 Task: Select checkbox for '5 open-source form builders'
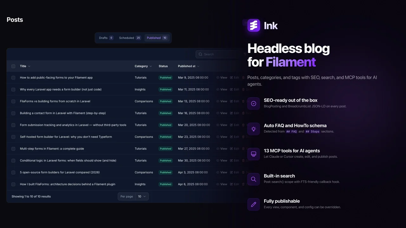pyautogui.click(x=13, y=173)
